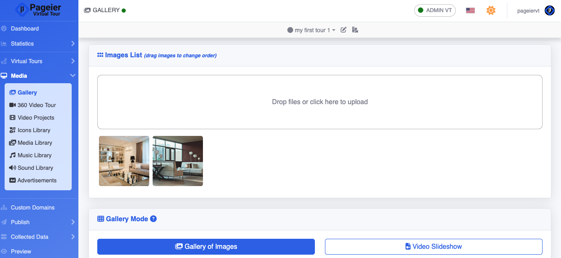Click the ADMIN VT badge
The width and height of the screenshot is (561, 258).
435,10
